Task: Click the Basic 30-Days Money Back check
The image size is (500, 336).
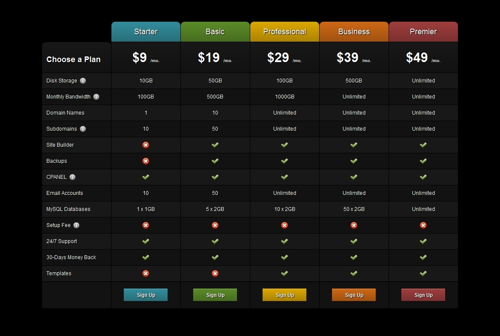Action: [215, 257]
